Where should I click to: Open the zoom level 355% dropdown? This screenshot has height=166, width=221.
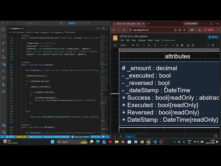click(x=124, y=45)
